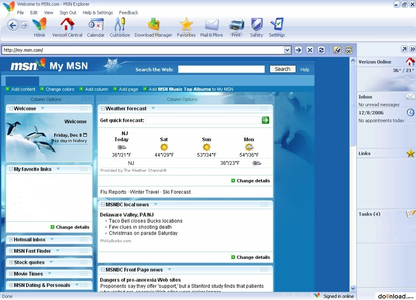
Task: Launch the Download Manager icon
Action: point(153,24)
